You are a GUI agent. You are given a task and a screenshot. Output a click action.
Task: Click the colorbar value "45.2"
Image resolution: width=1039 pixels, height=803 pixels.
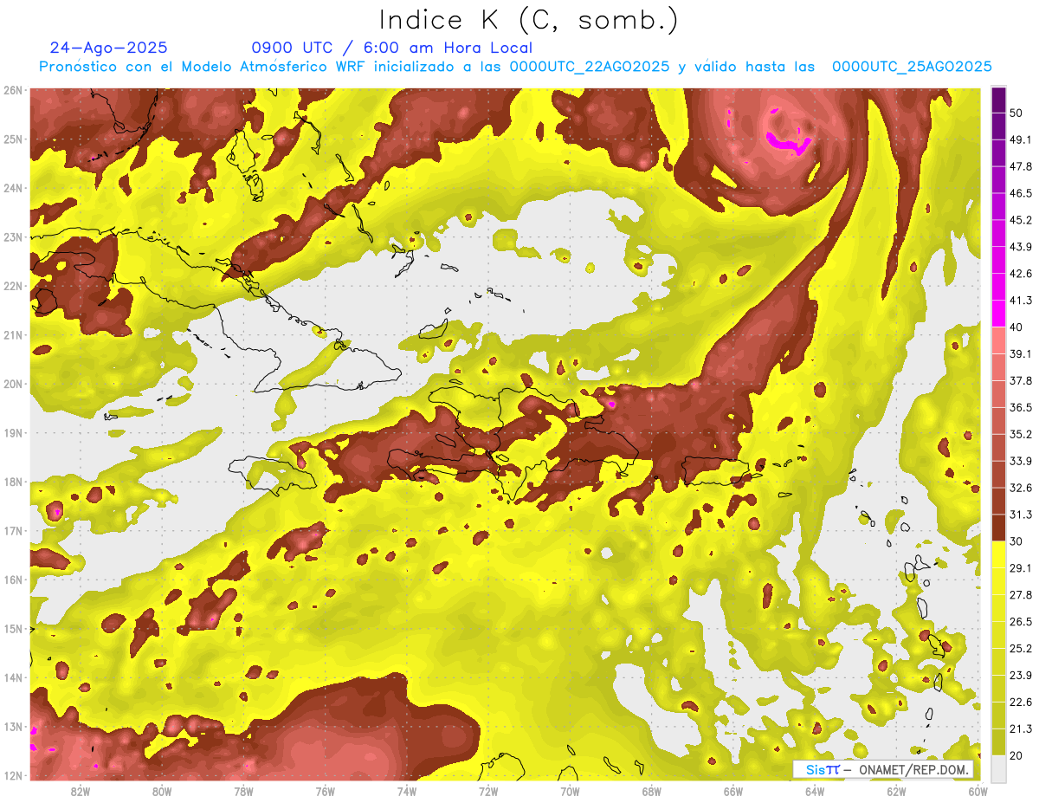pos(1021,220)
